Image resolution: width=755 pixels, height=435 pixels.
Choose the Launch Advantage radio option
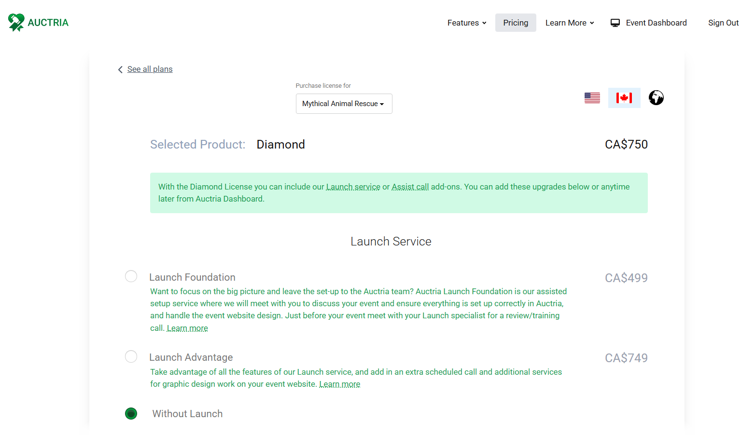pos(131,356)
